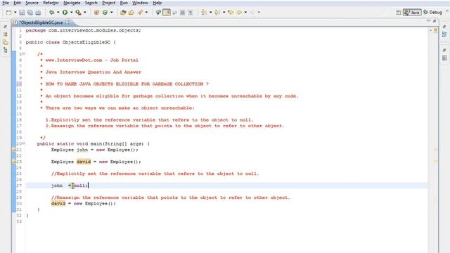Click yellow warning square atop overview ruler
Screen dimensions: 450x253
click(x=435, y=30)
